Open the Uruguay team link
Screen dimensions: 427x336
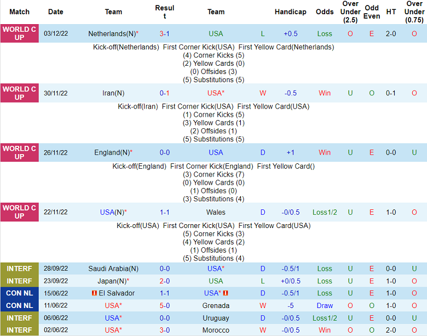(x=216, y=318)
